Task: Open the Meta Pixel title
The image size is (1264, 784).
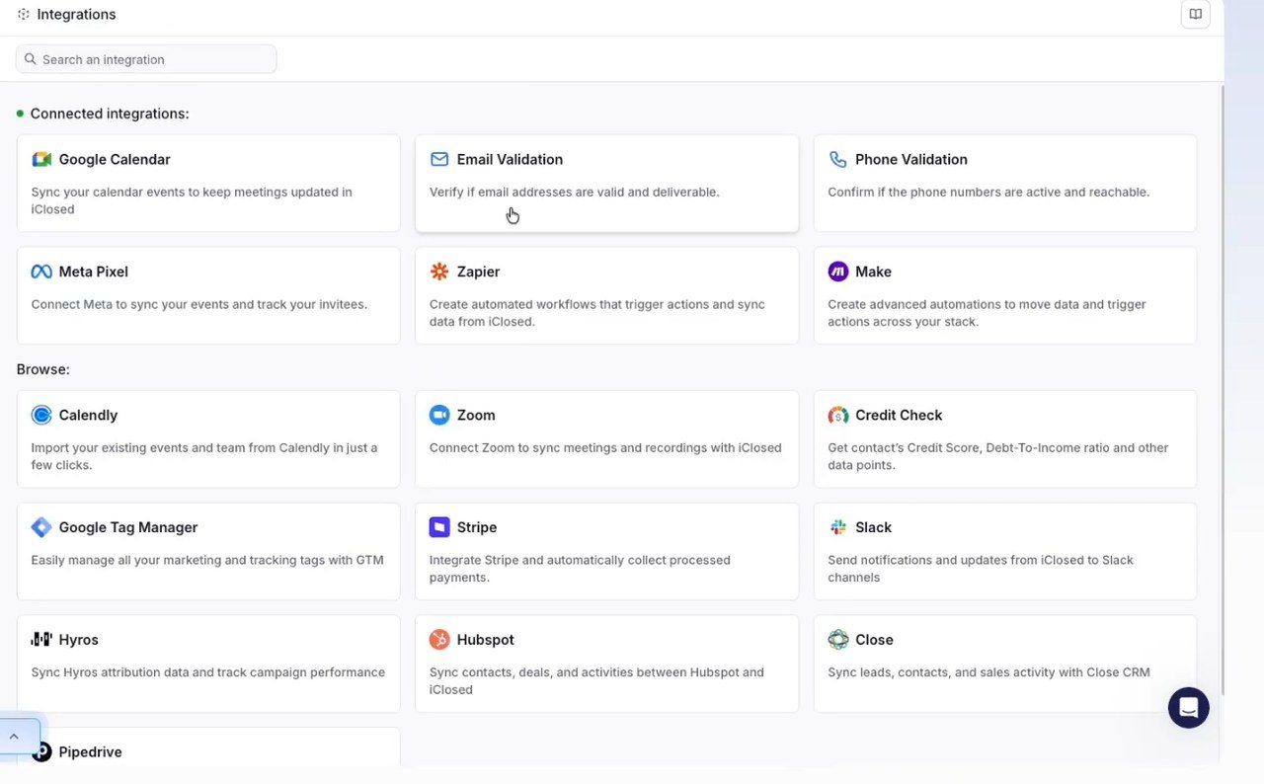Action: [x=94, y=272]
